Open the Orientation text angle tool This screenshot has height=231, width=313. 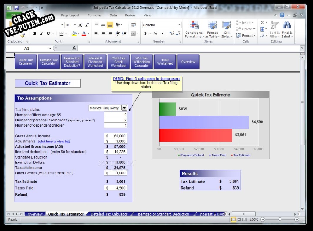click(x=118, y=25)
